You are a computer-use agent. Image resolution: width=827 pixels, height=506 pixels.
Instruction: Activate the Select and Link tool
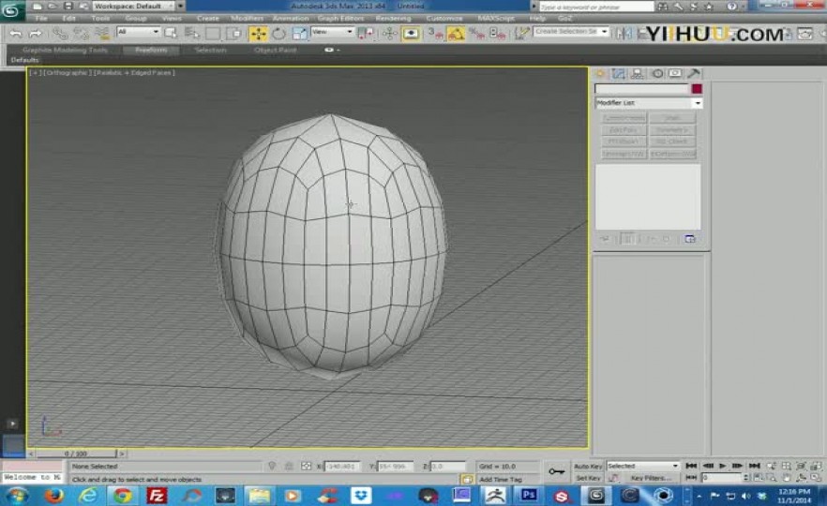coord(60,34)
